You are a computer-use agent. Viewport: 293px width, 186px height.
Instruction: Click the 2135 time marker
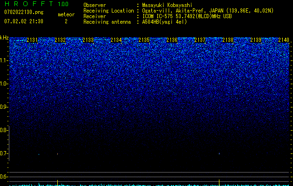point(144,40)
